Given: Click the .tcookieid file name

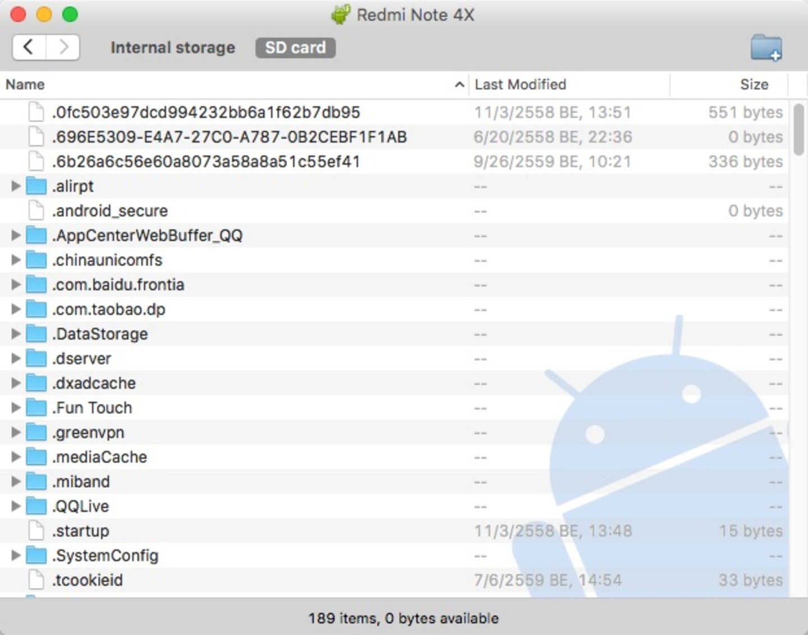Looking at the screenshot, I should [x=87, y=580].
